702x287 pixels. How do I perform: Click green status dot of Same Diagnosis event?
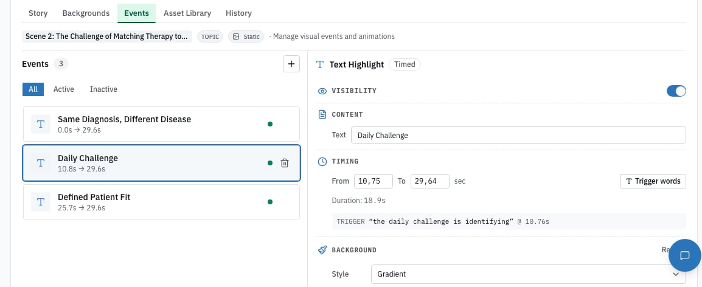[270, 124]
